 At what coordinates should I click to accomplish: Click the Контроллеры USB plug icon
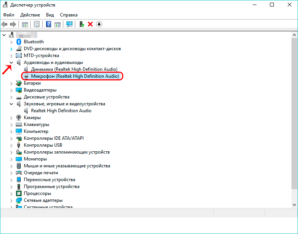click(18, 145)
